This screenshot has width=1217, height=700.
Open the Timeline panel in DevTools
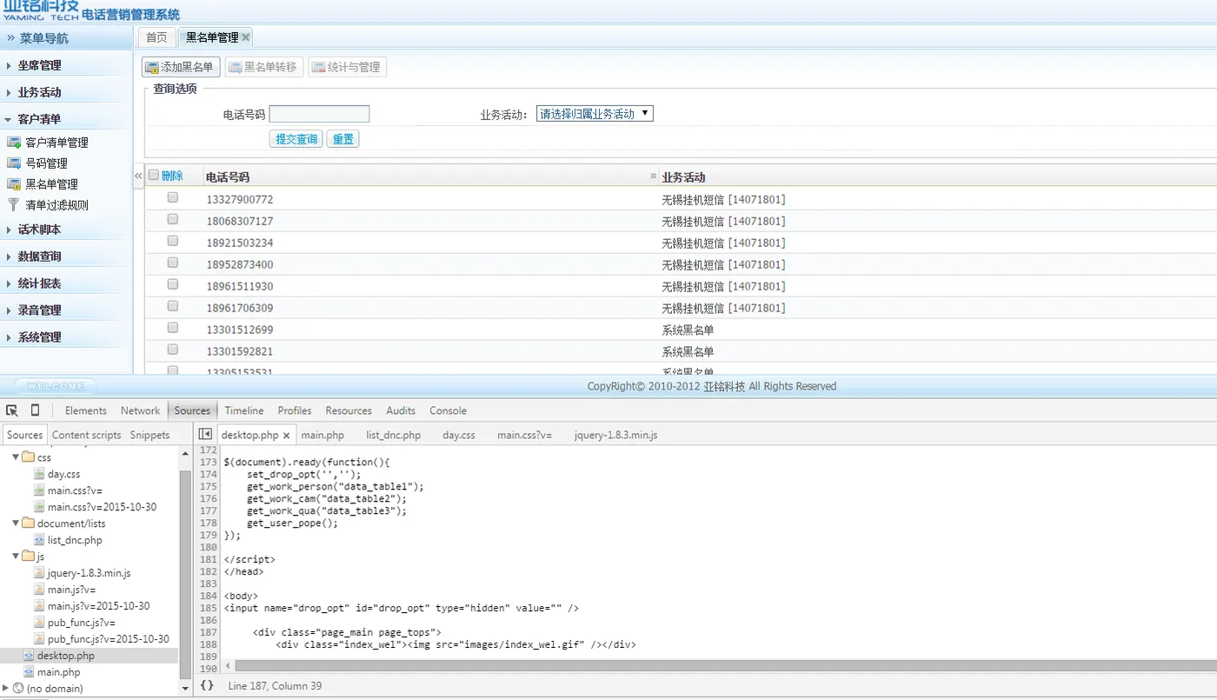[244, 410]
